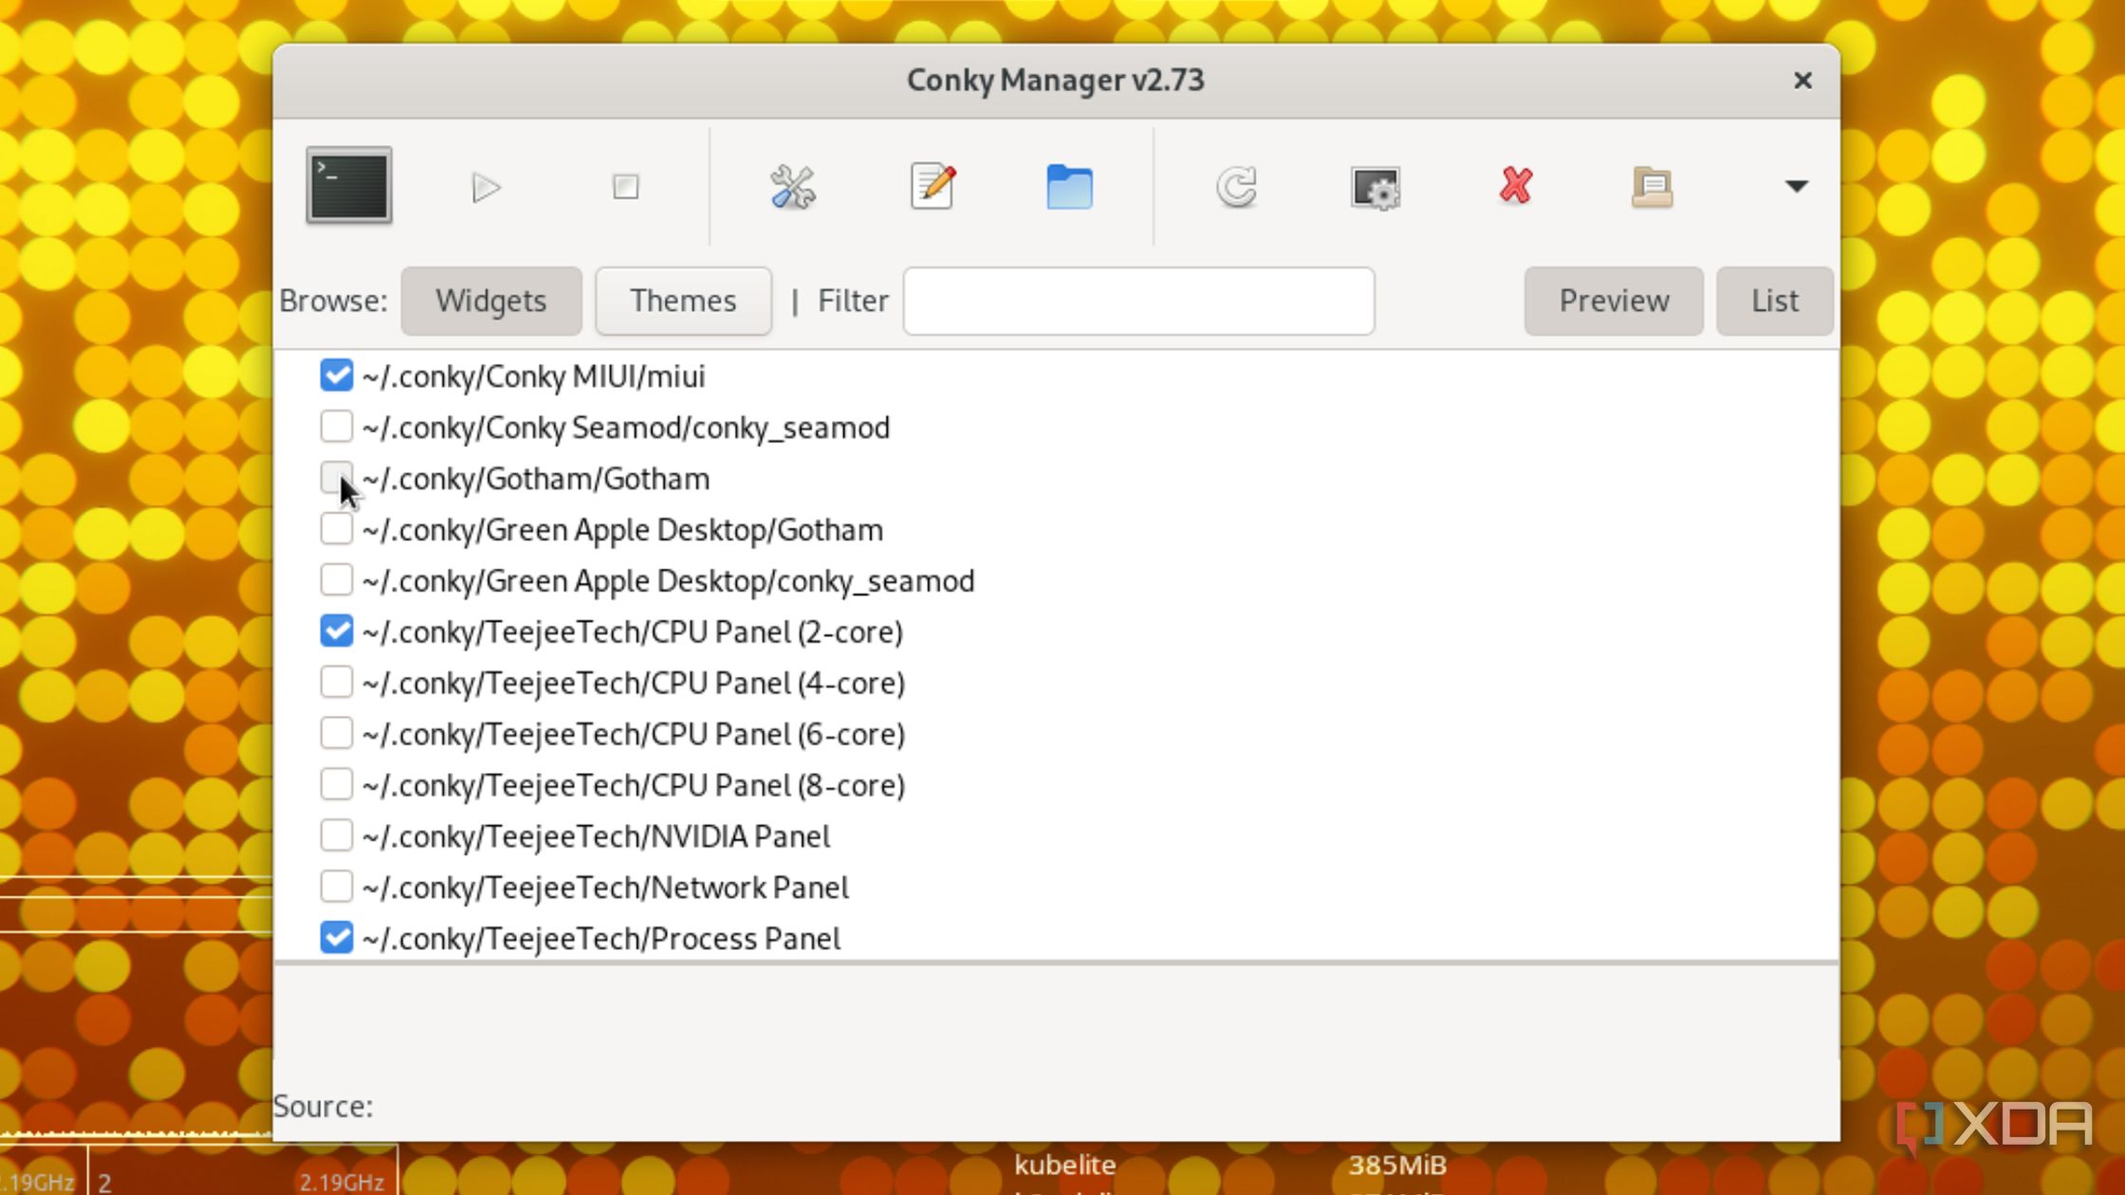Viewport: 2125px width, 1195px height.
Task: Select the List view button
Action: click(1774, 301)
